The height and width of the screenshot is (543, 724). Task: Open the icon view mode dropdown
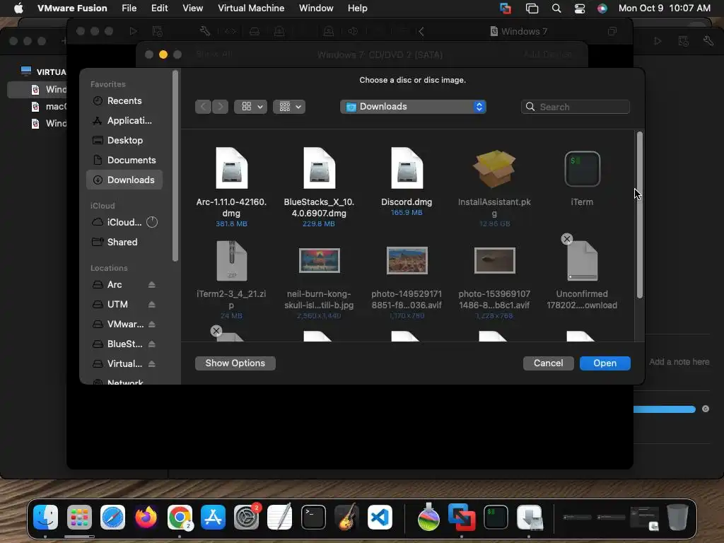251,107
